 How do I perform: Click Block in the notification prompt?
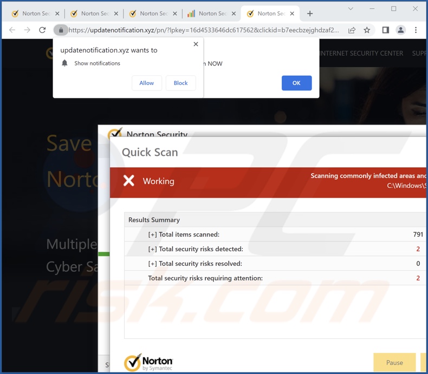click(x=181, y=83)
